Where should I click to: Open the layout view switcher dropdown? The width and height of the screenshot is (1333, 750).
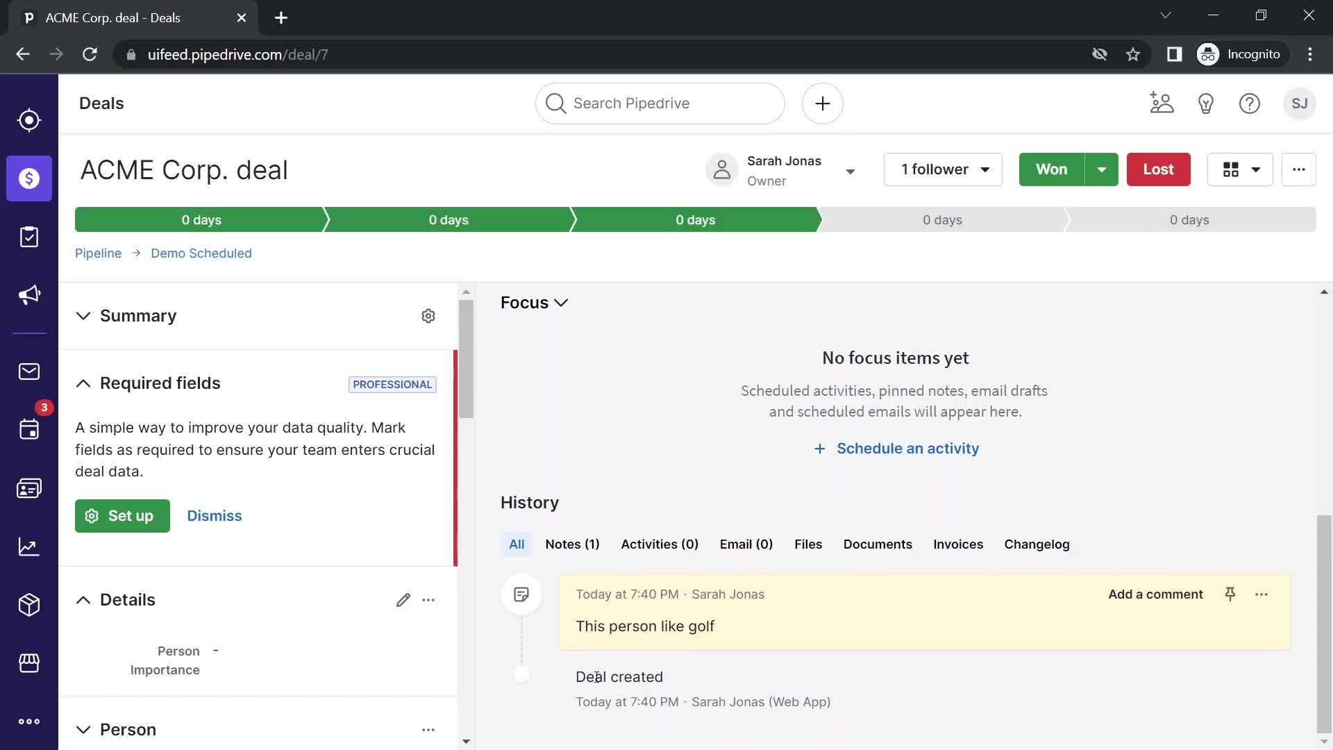point(1240,169)
